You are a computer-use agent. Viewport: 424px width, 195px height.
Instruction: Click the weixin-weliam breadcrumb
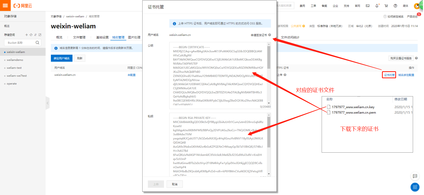pyautogui.click(x=75, y=16)
